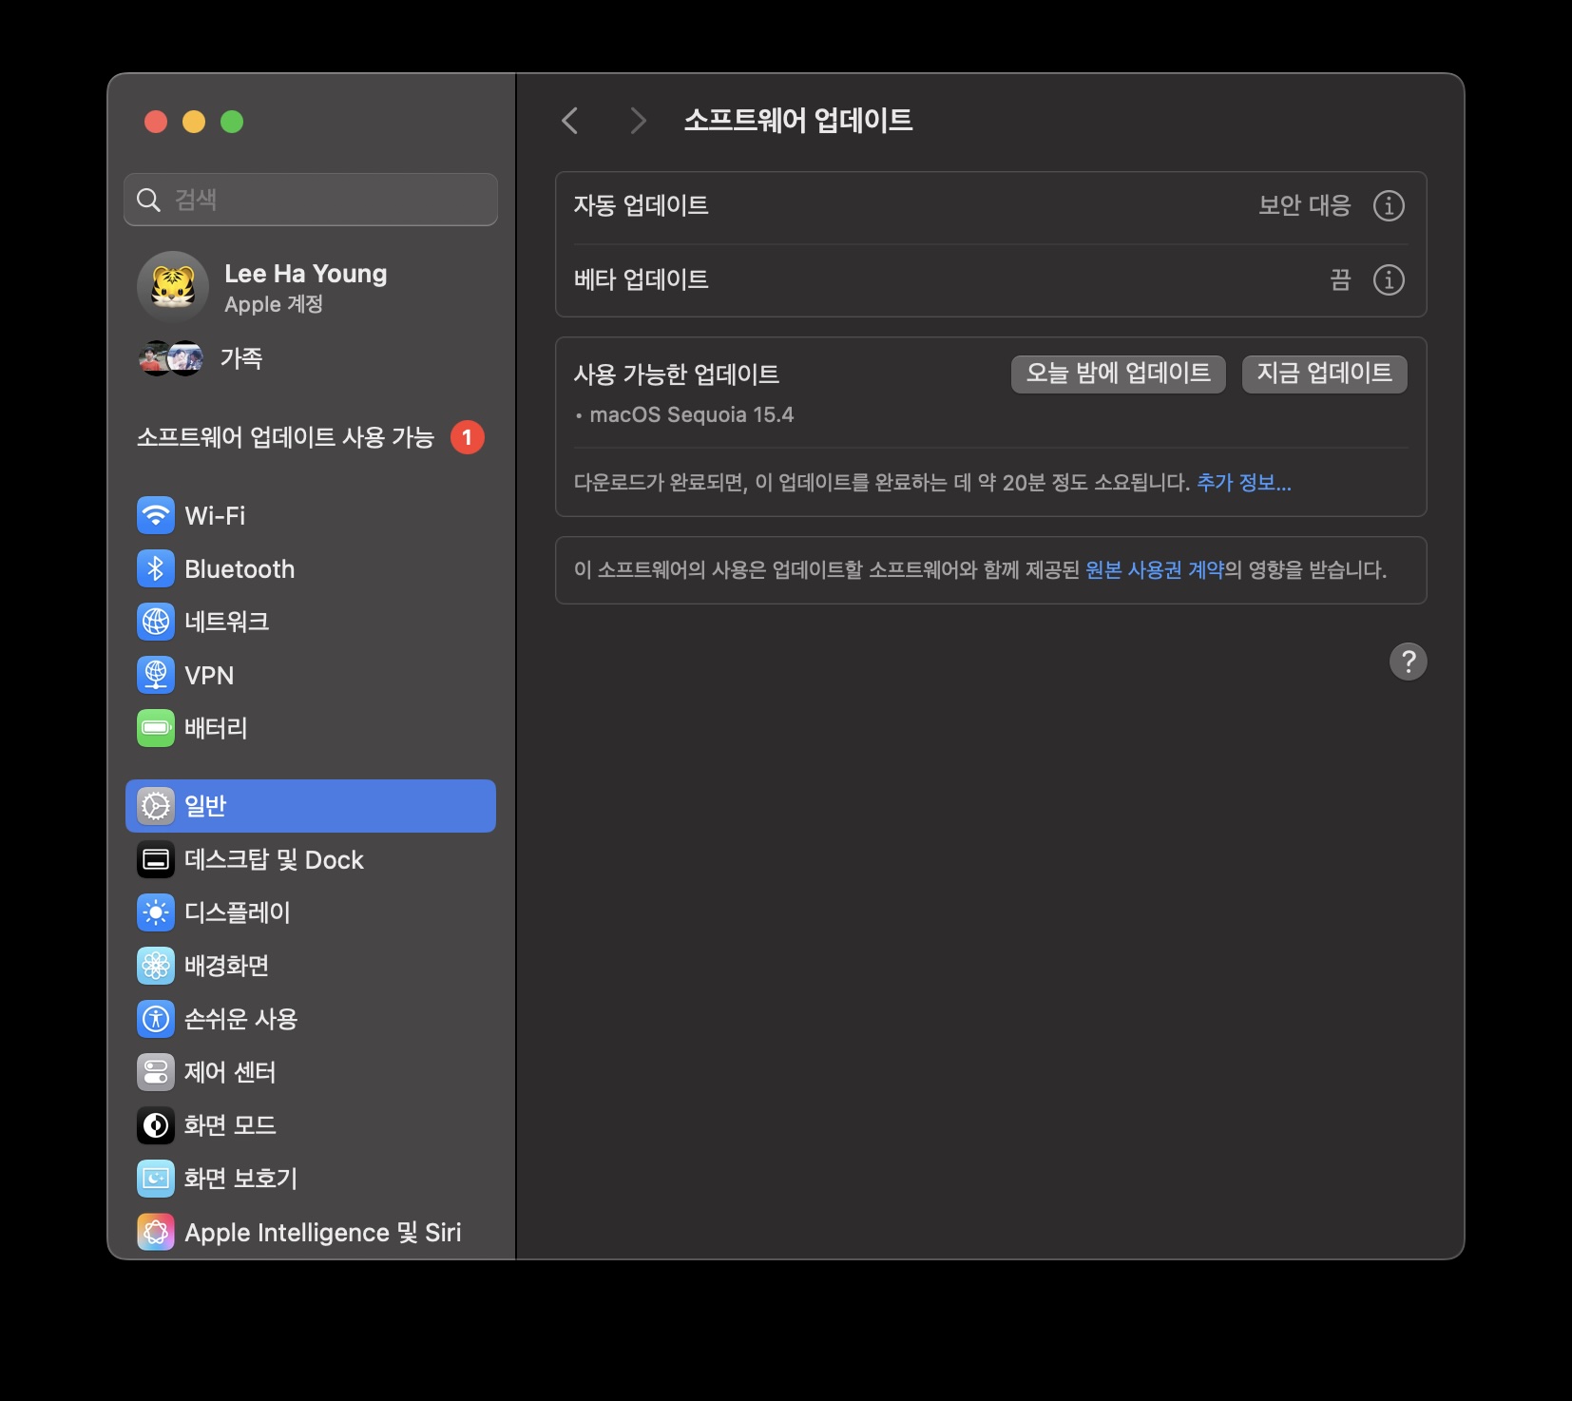Select the 네트워크 globe icon
Screen dimensions: 1572x1401
[x=156, y=622]
